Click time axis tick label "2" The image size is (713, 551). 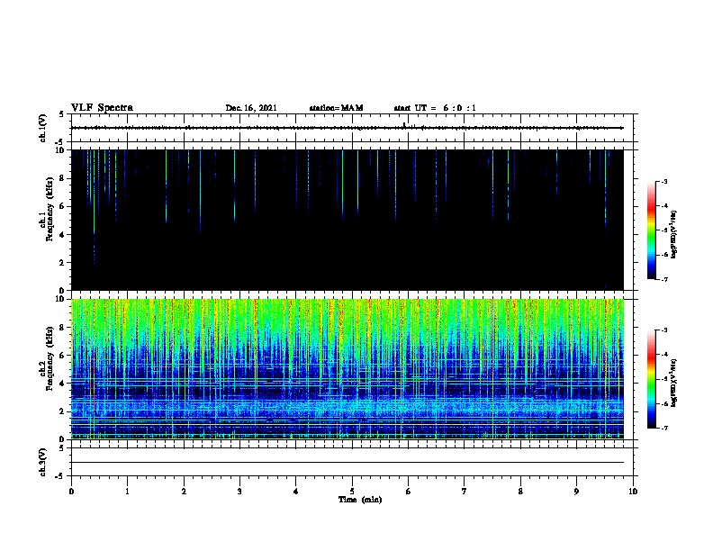(184, 492)
